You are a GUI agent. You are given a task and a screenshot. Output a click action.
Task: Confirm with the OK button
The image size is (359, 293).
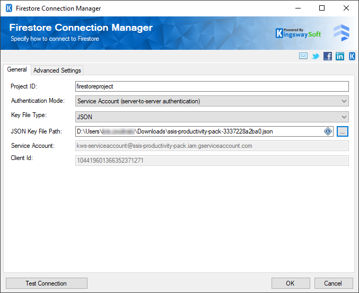(291, 283)
